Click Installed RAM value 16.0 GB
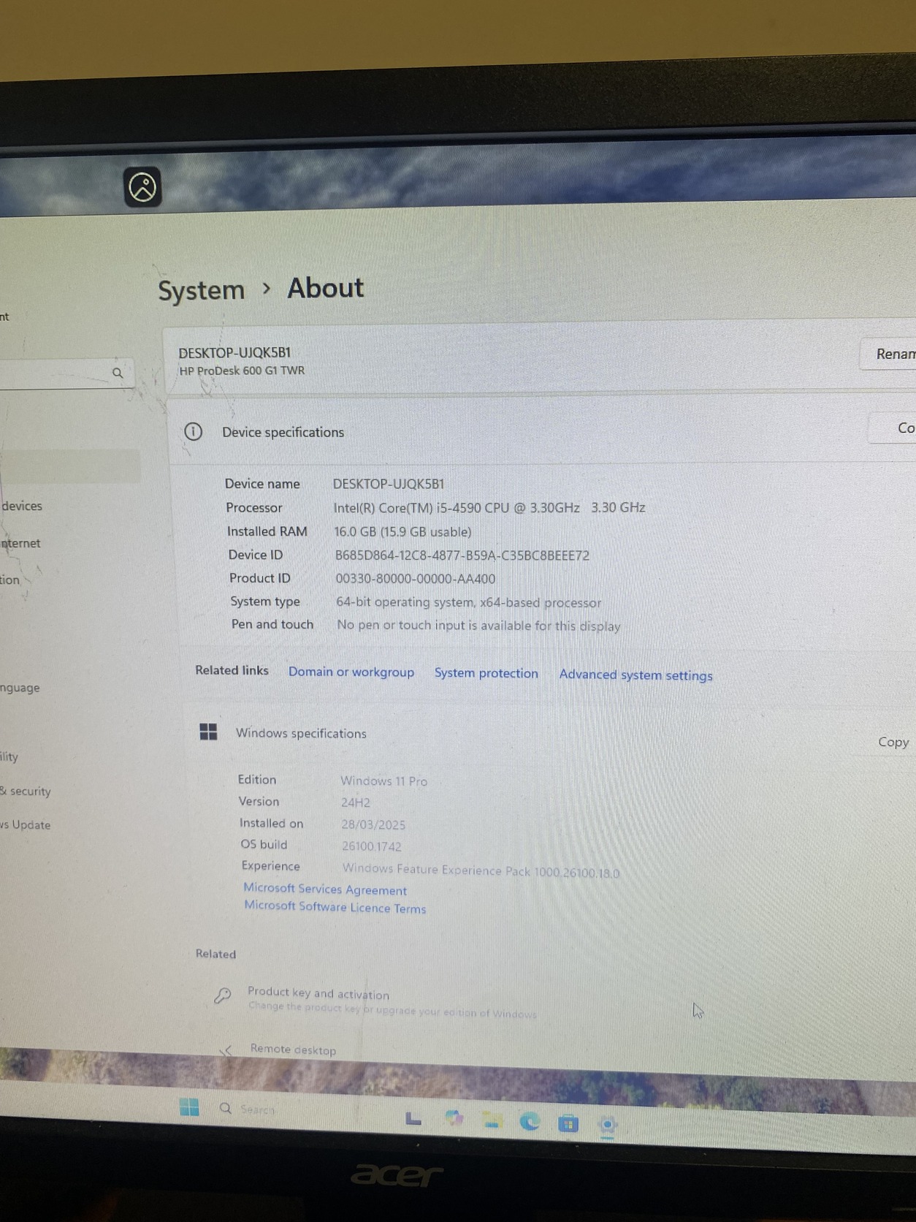The image size is (916, 1222). click(x=402, y=531)
